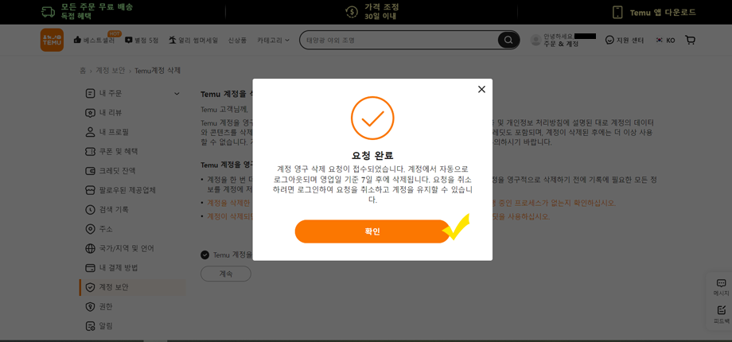The width and height of the screenshot is (732, 342).
Task: Click 모든 주문 무료 배송 truck banner
Action: [x=88, y=12]
